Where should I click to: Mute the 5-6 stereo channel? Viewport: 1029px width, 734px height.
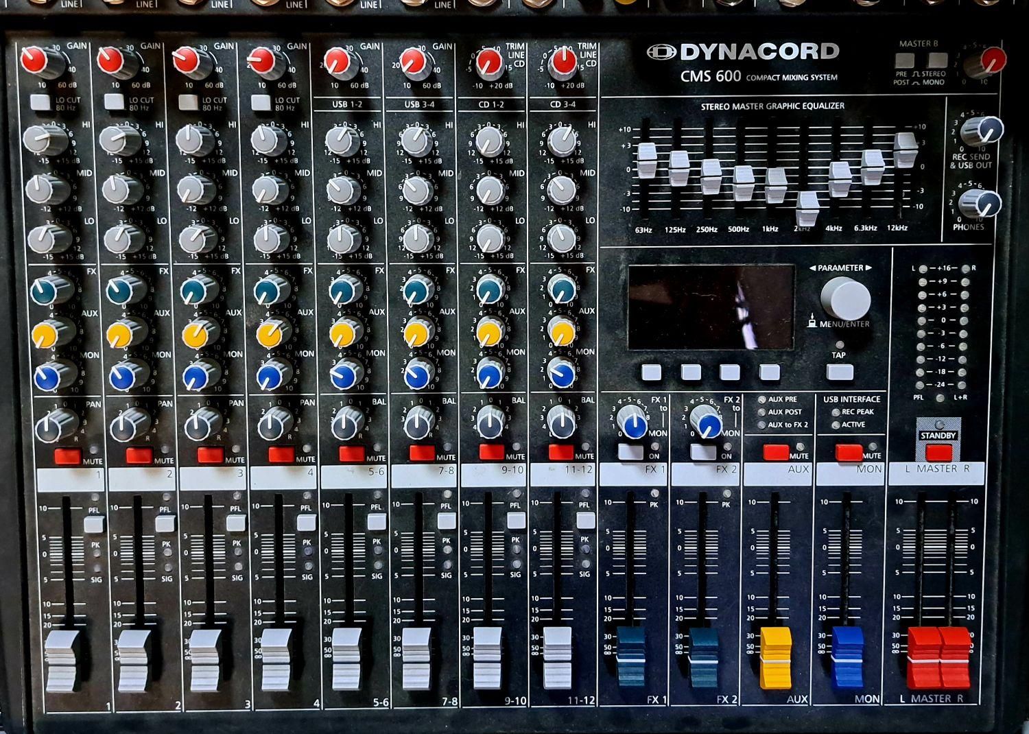(351, 453)
